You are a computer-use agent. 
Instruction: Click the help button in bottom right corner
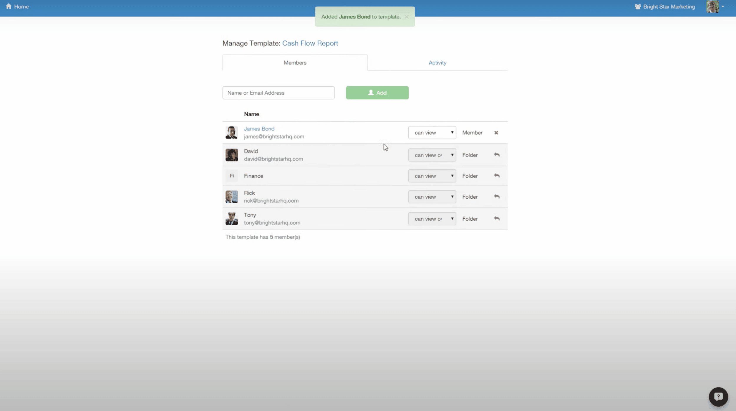coord(718,396)
